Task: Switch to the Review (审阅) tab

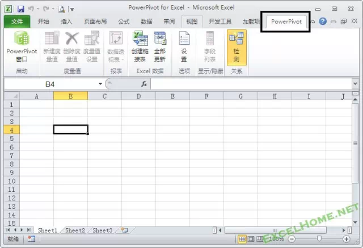Action: point(169,22)
